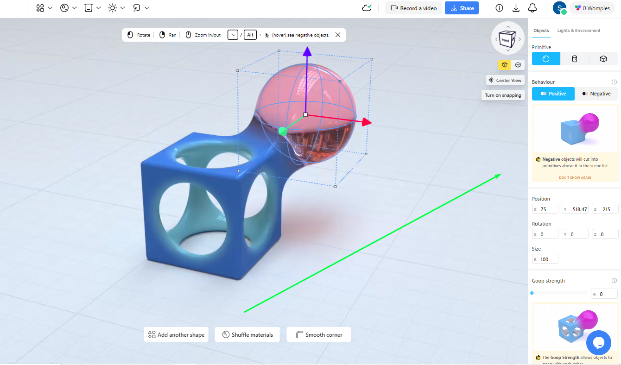Rotate view using the cube's left arrow

click(x=496, y=39)
